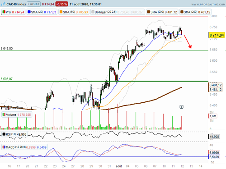Change the 1 HEURE timeframe button

34,4
